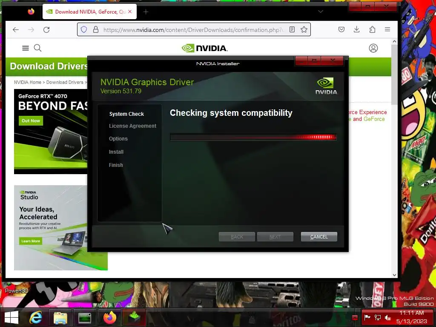436x327 pixels.
Task: Open the NVIDIA account profile icon
Action: 373,48
